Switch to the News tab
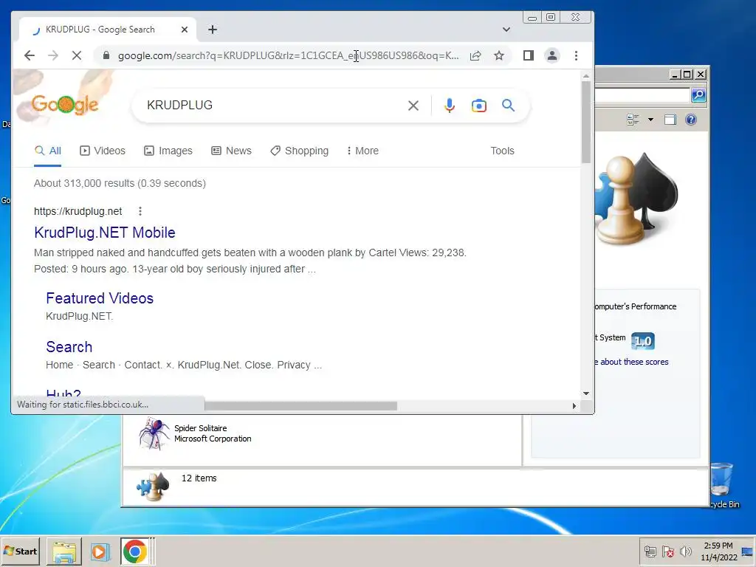 coord(231,151)
